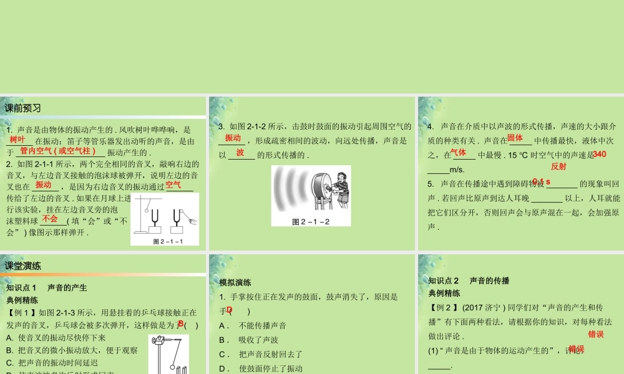Select the red answer 固体
Image resolution: width=624 pixels, height=374 pixels.
coord(515,138)
